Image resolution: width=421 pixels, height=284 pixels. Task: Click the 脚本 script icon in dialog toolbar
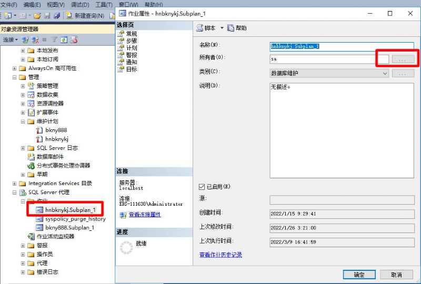[x=200, y=28]
